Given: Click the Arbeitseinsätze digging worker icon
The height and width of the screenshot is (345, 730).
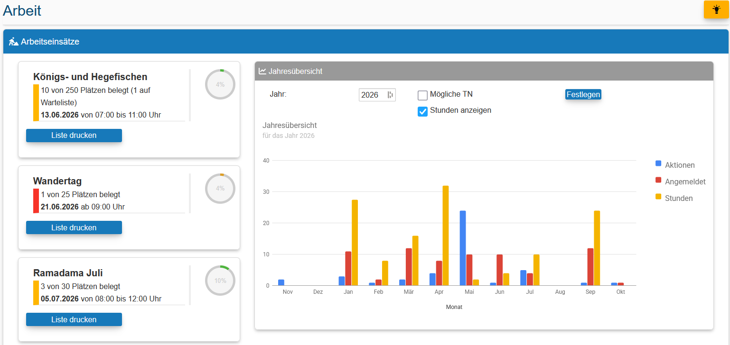Looking at the screenshot, I should pyautogui.click(x=14, y=42).
